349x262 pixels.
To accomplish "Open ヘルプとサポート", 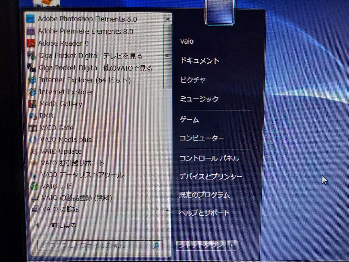I will [204, 213].
